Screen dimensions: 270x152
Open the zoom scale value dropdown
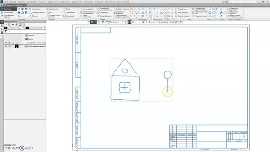157,22
